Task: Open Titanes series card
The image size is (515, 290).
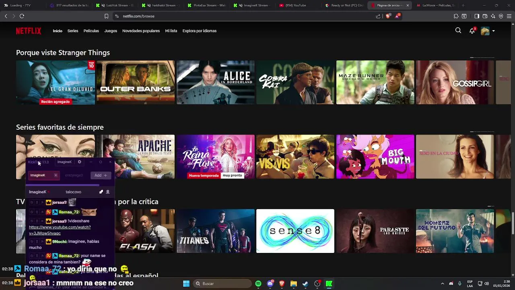Action: pyautogui.click(x=216, y=231)
